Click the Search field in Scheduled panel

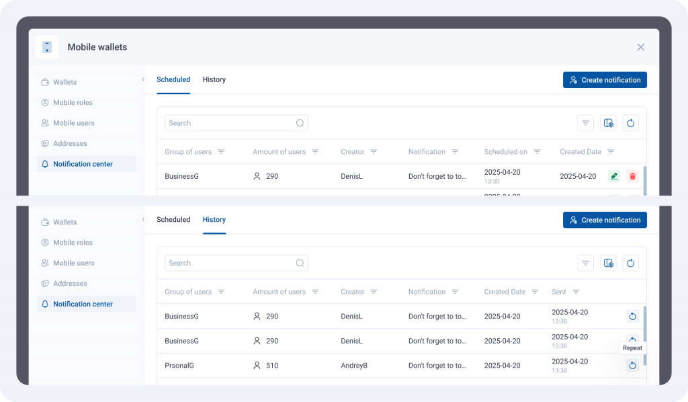[x=228, y=123]
